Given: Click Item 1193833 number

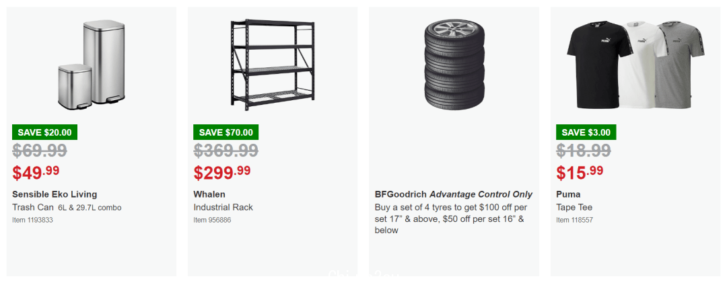Looking at the screenshot, I should 32,220.
